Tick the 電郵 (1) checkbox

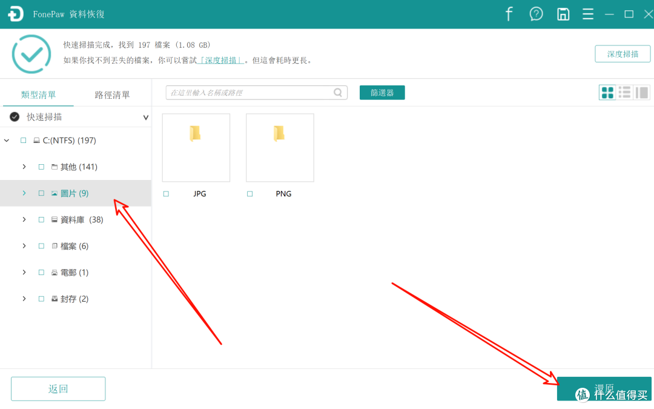click(x=41, y=273)
